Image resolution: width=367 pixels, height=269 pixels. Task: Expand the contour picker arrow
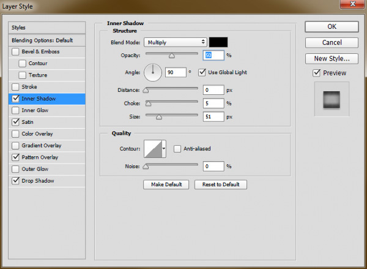tap(164, 149)
